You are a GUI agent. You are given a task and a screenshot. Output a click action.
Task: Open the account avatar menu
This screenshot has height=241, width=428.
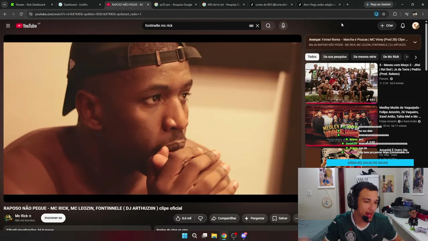tap(416, 26)
